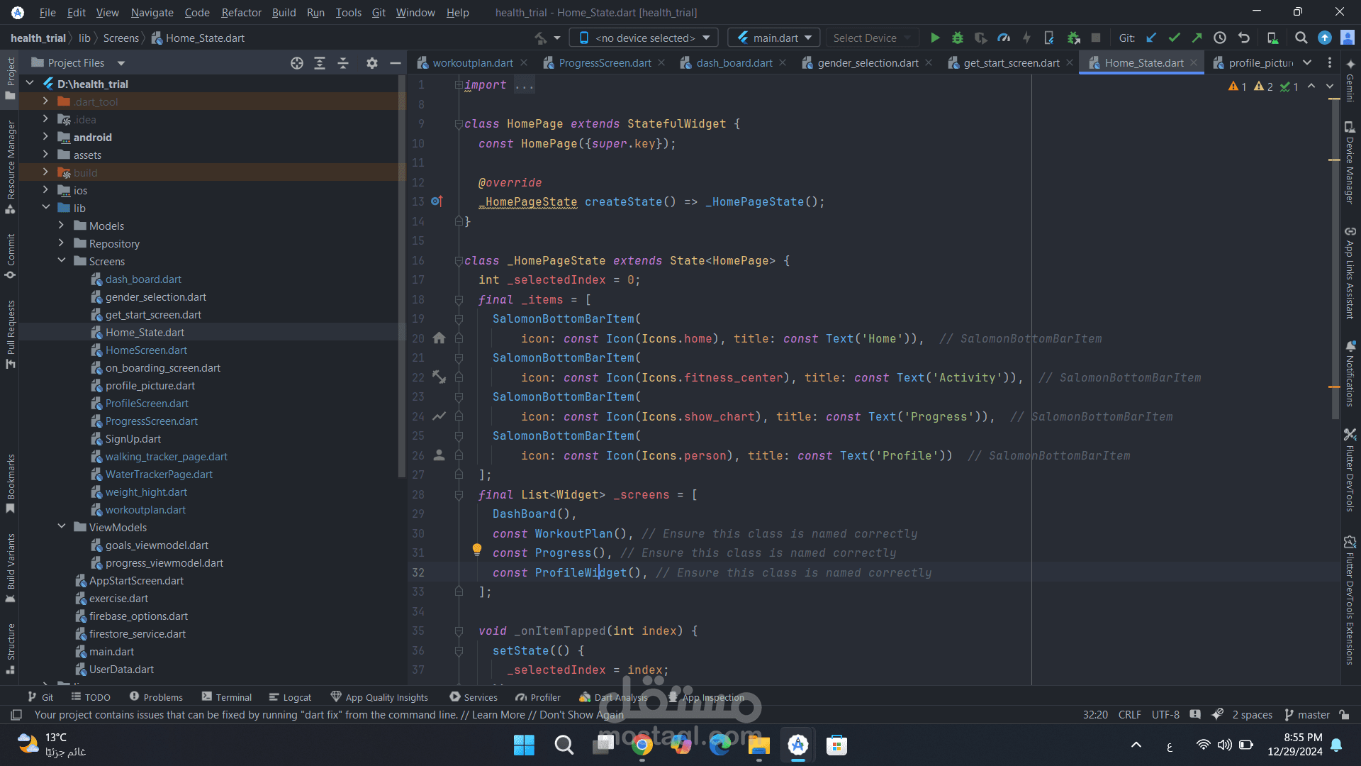The width and height of the screenshot is (1361, 766).
Task: Open the Refactor menu
Action: tap(241, 12)
